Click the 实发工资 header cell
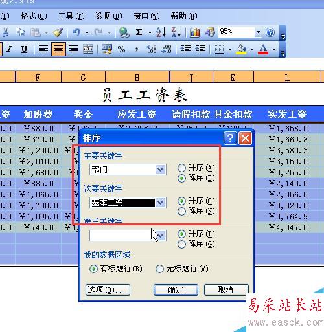This screenshot has width=324, height=332. click(287, 115)
